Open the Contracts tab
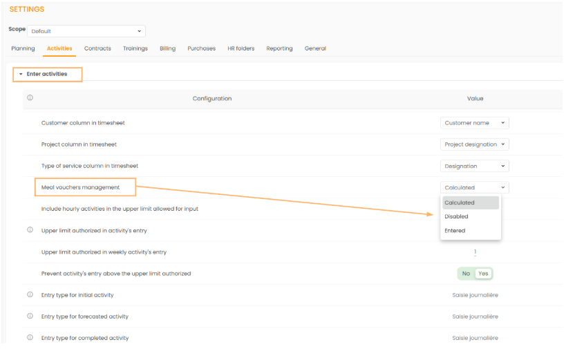 point(97,48)
